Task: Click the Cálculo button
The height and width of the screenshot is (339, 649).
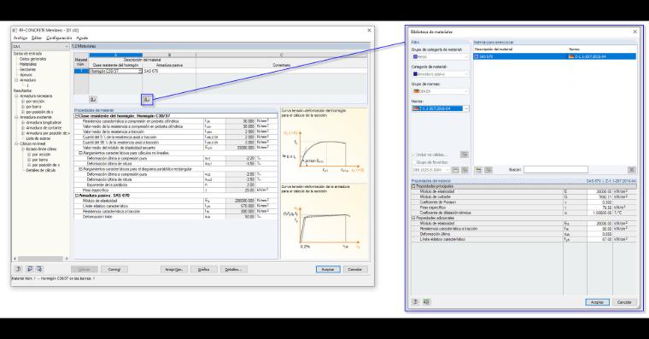Action: tap(85, 270)
